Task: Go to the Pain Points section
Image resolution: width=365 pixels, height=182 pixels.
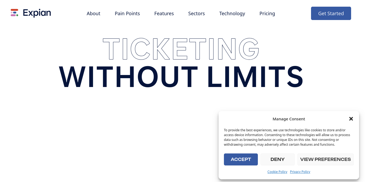Action: pyautogui.click(x=127, y=13)
